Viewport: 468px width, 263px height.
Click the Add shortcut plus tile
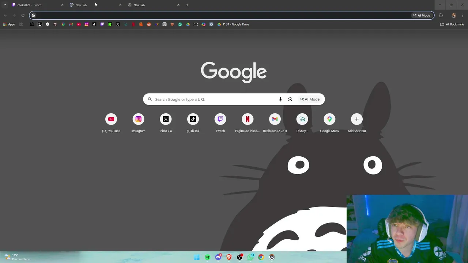[357, 123]
